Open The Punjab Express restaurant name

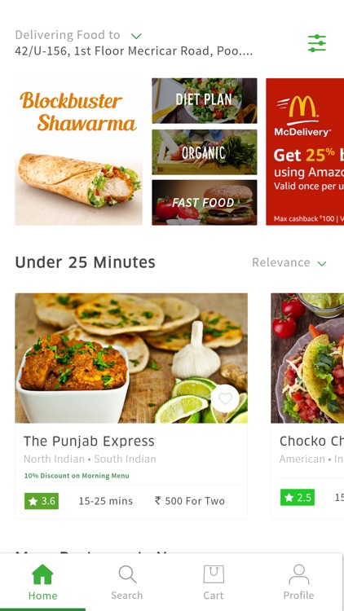point(89,441)
